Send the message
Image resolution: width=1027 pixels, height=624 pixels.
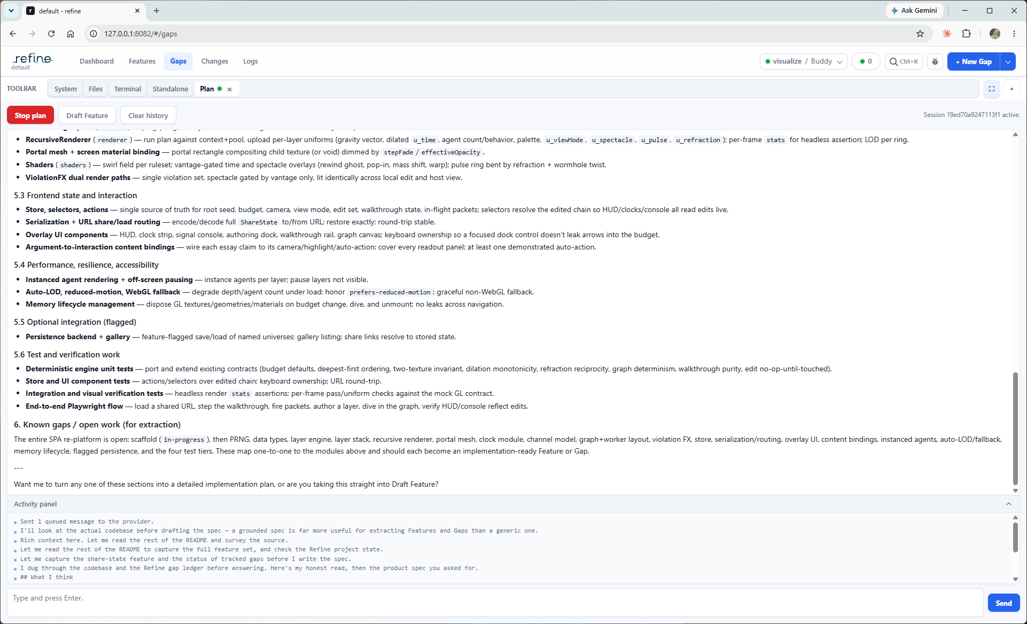click(x=1003, y=603)
